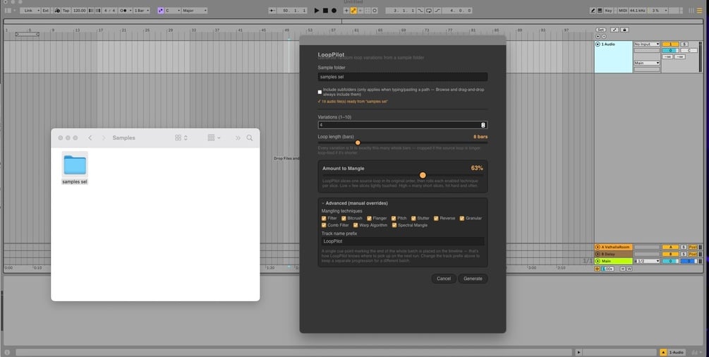Switch to Session view via orange lines icon

[x=700, y=11]
